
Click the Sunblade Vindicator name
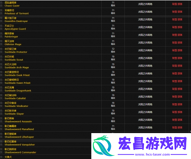(x=16, y=106)
